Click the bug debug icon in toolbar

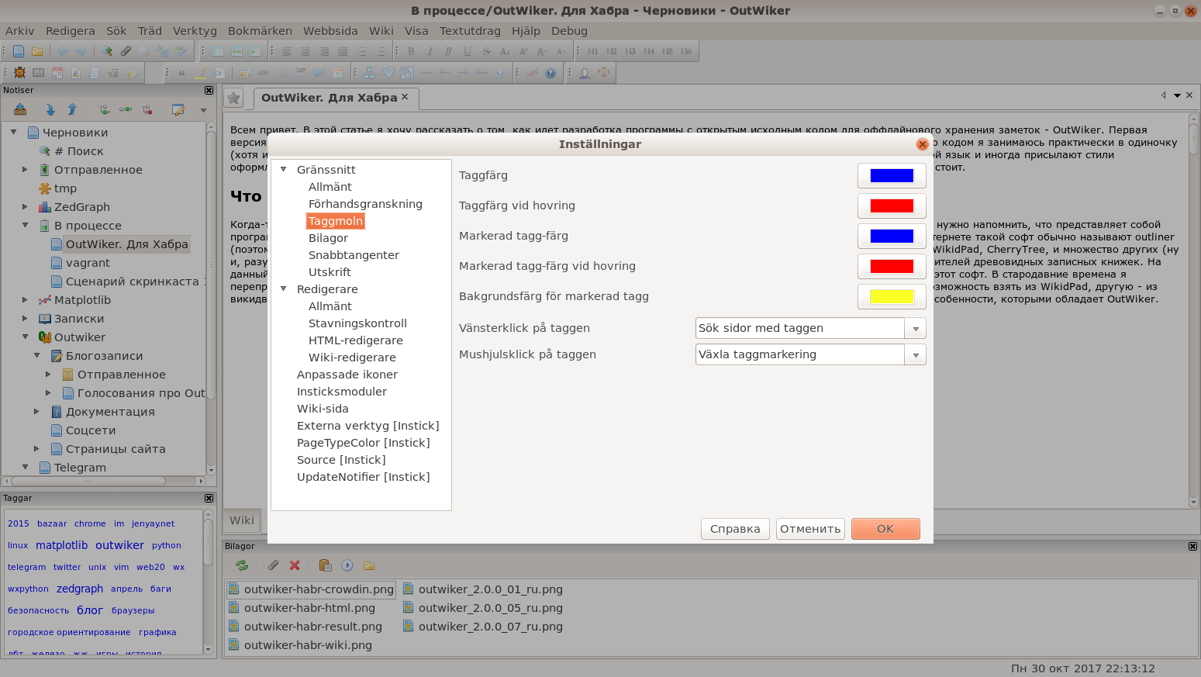pyautogui.click(x=19, y=73)
